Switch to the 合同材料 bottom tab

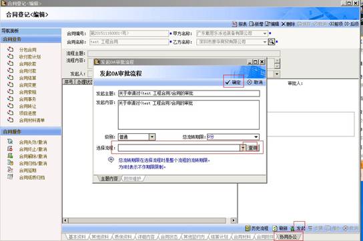242,237
